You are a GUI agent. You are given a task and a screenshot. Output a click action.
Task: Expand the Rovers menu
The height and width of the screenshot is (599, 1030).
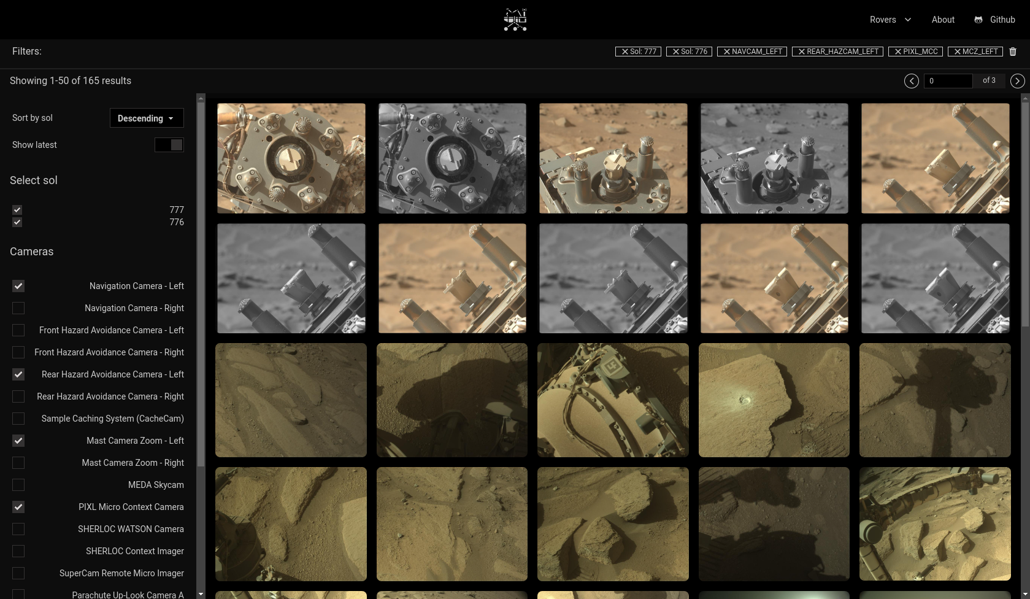click(890, 20)
